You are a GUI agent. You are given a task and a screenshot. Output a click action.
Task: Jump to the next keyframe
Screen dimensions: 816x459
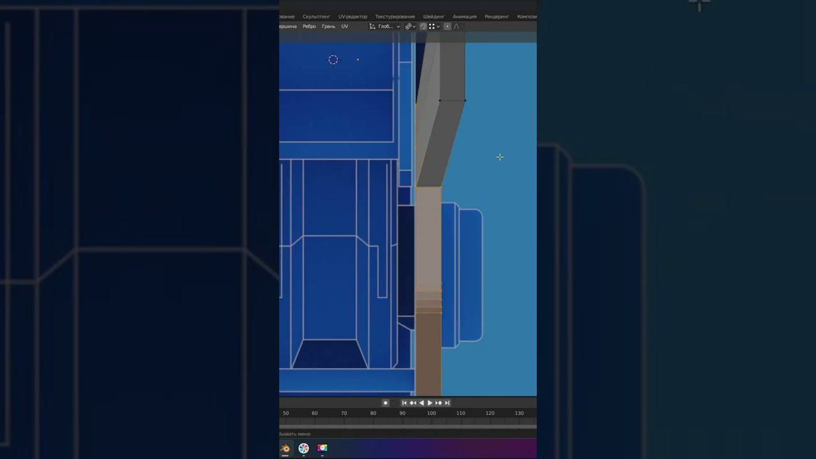439,403
